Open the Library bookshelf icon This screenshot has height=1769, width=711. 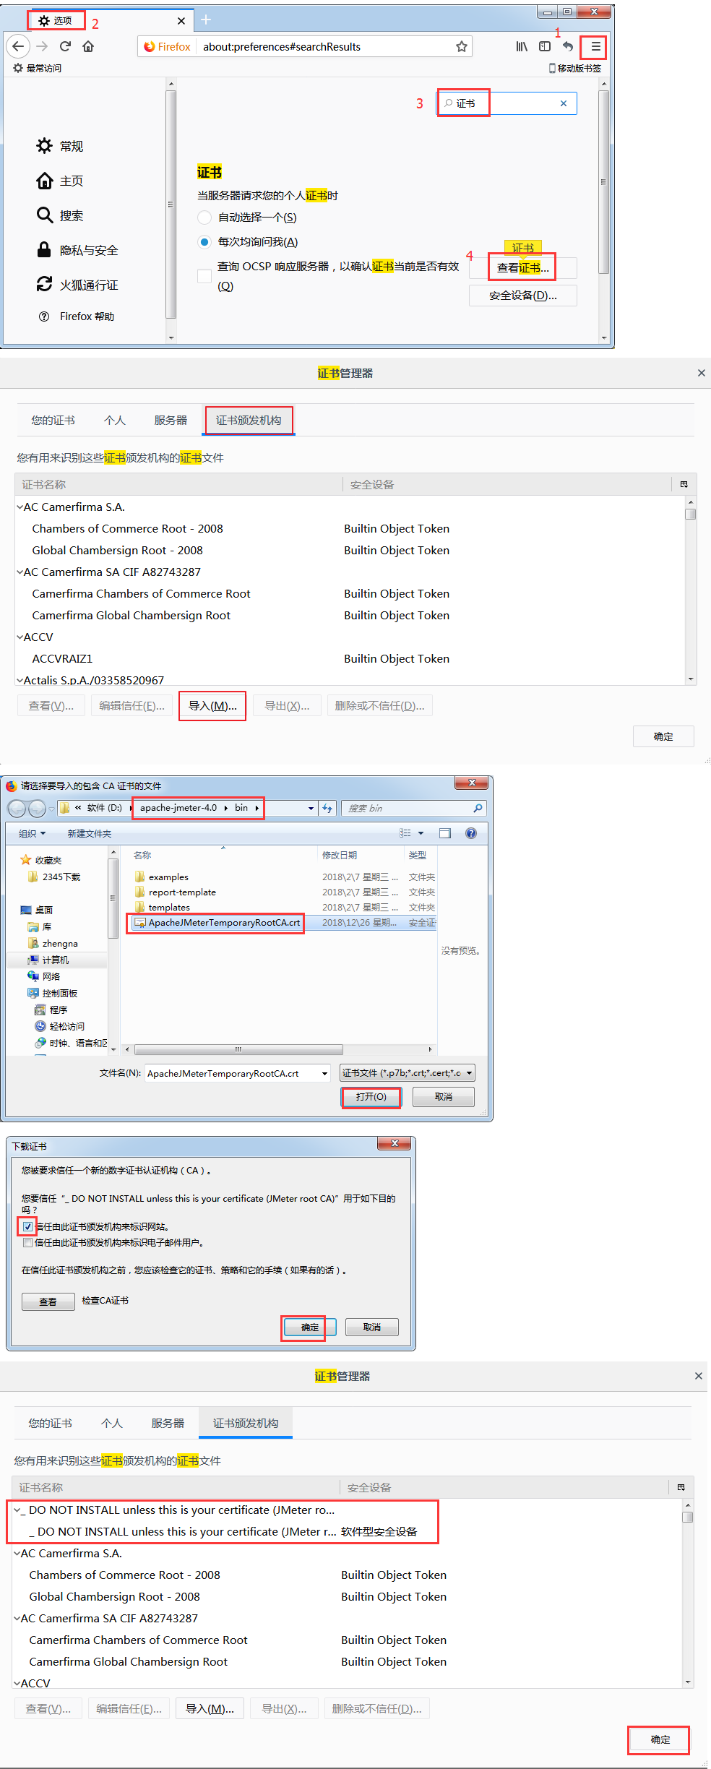521,47
